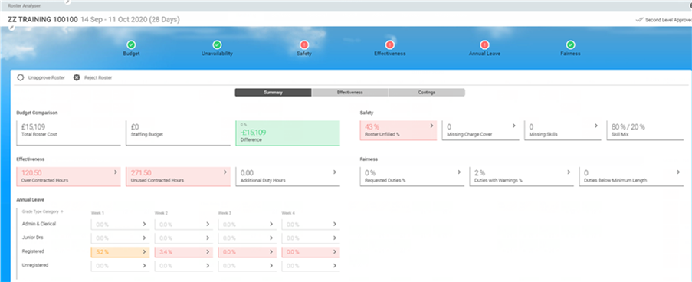Open the Junior Drs Week 2 chevron
Image resolution: width=692 pixels, height=282 pixels.
point(208,238)
